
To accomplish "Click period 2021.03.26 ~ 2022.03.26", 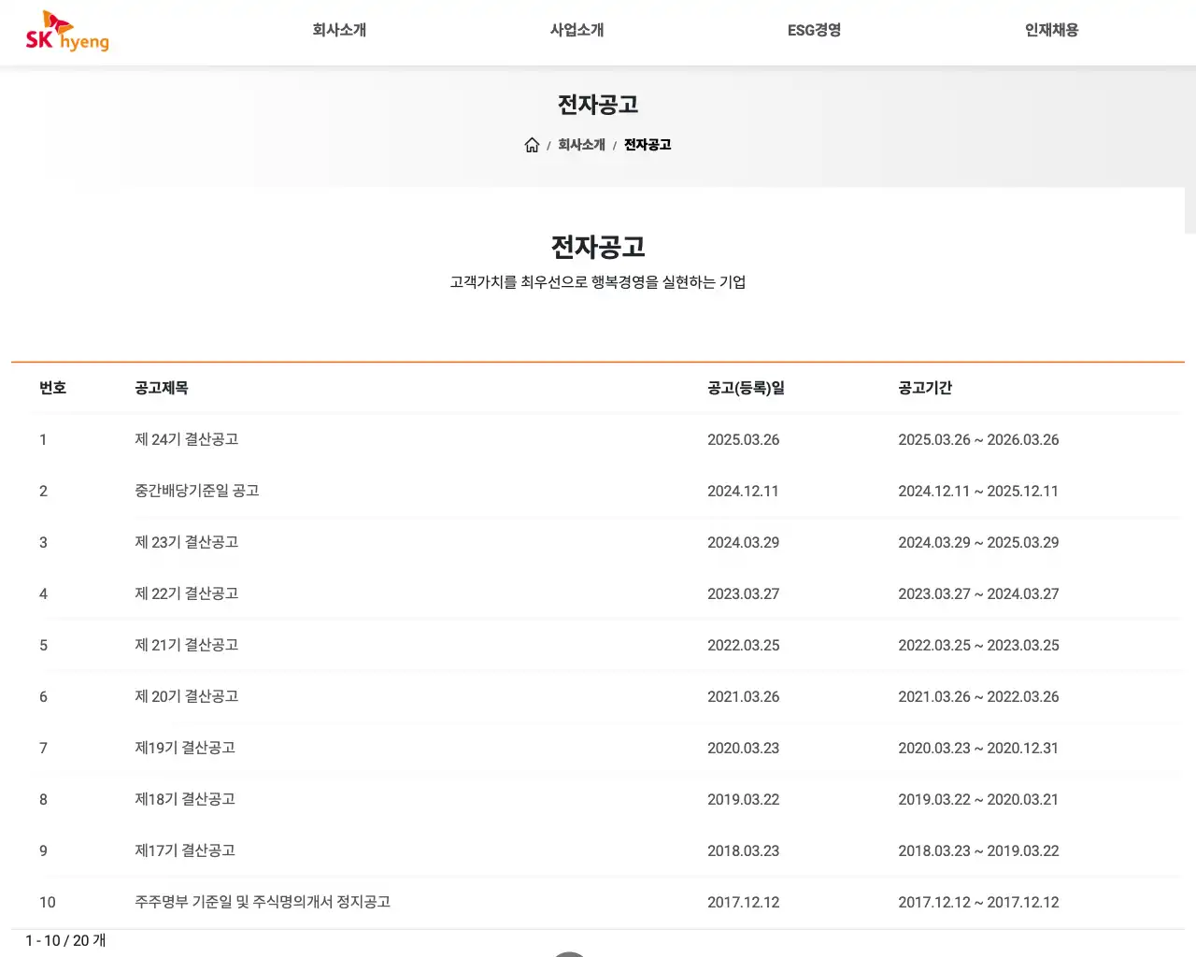I will pos(978,696).
